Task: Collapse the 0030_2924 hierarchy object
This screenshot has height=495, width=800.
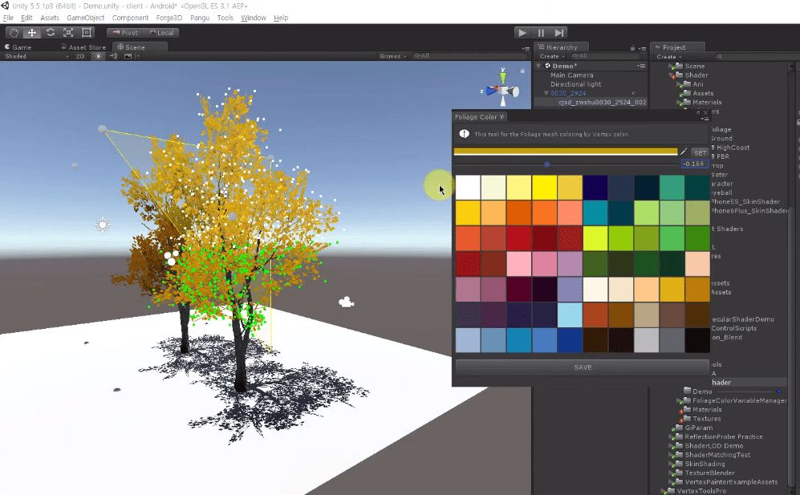Action: tap(546, 93)
